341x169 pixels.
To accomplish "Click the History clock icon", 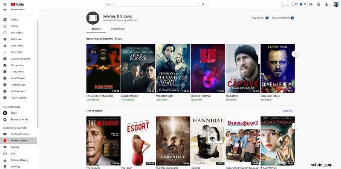I will pyautogui.click(x=5, y=26).
